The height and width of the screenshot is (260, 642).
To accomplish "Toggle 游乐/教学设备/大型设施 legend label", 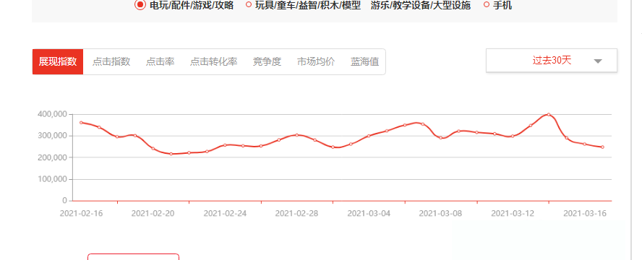I will [x=421, y=5].
